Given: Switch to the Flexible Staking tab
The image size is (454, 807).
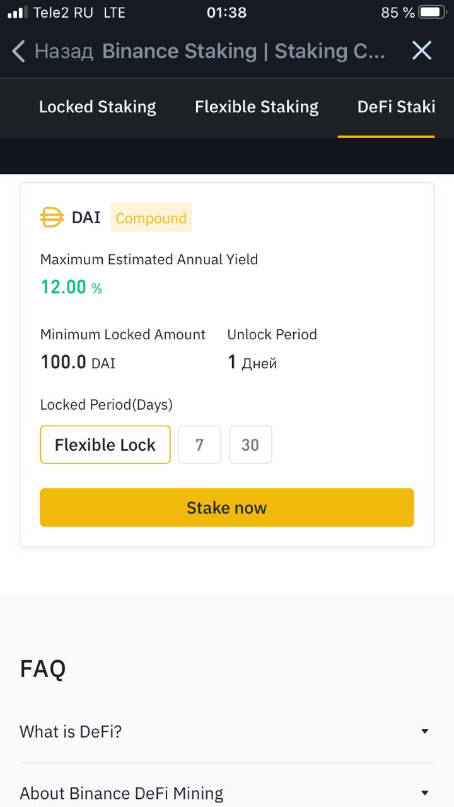Looking at the screenshot, I should [x=257, y=107].
